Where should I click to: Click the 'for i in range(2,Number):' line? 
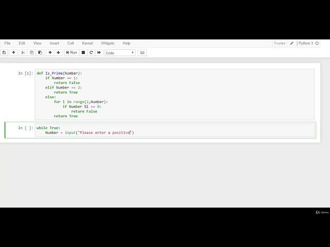coord(81,102)
